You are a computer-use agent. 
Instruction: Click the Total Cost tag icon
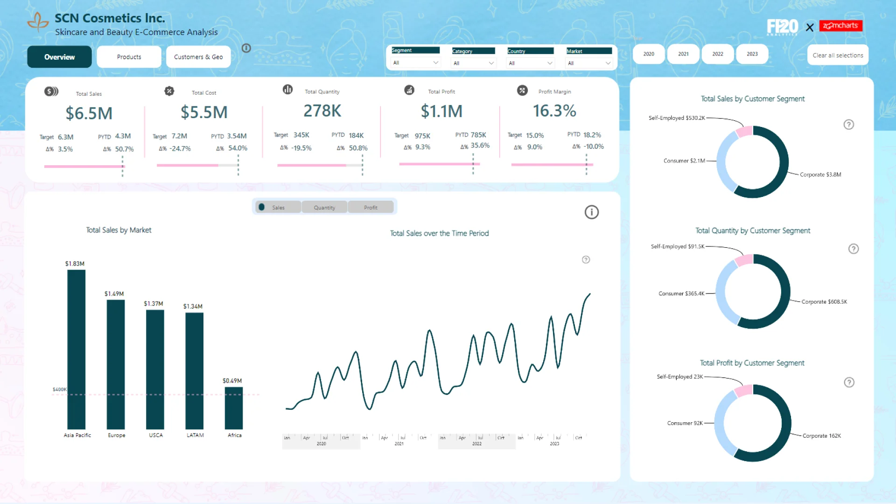coord(169,91)
